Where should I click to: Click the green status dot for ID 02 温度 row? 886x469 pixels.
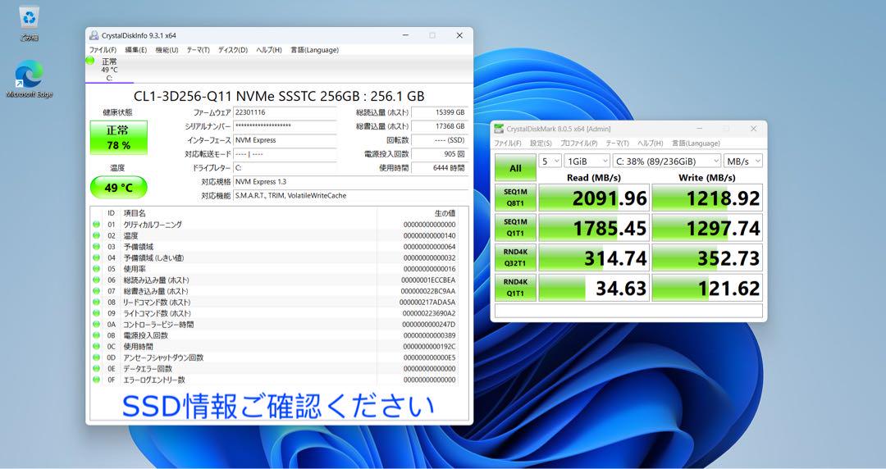click(x=97, y=235)
